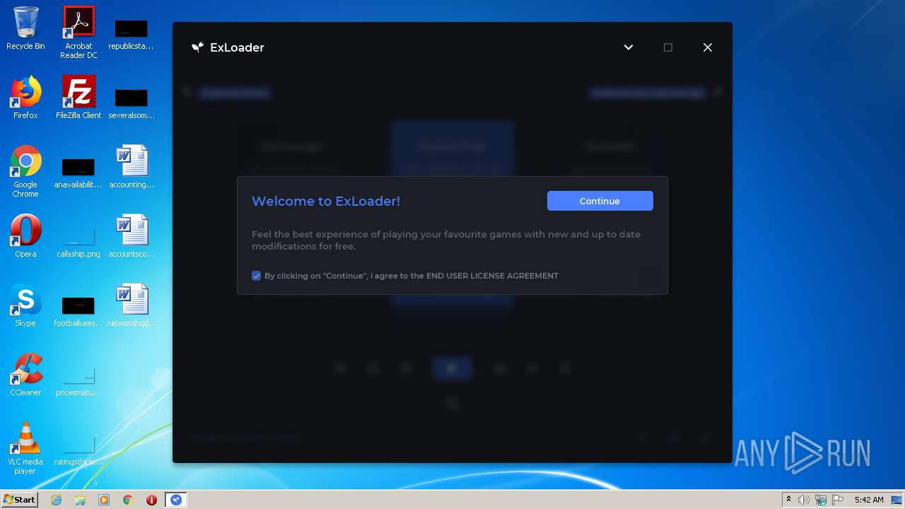Launch CCleaner desktop shortcut

point(25,375)
